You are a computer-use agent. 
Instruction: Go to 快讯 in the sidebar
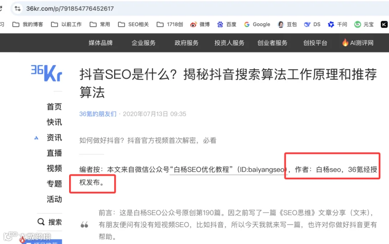click(x=54, y=122)
